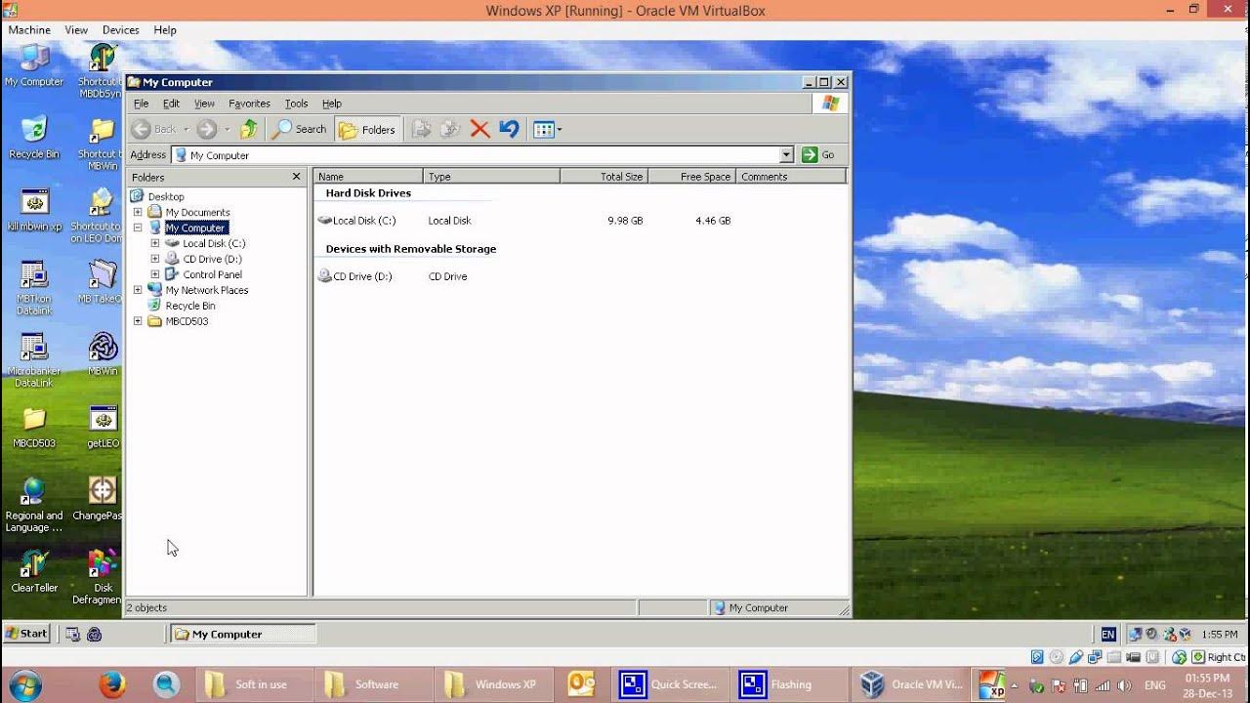Open the Favorites menu

249,103
